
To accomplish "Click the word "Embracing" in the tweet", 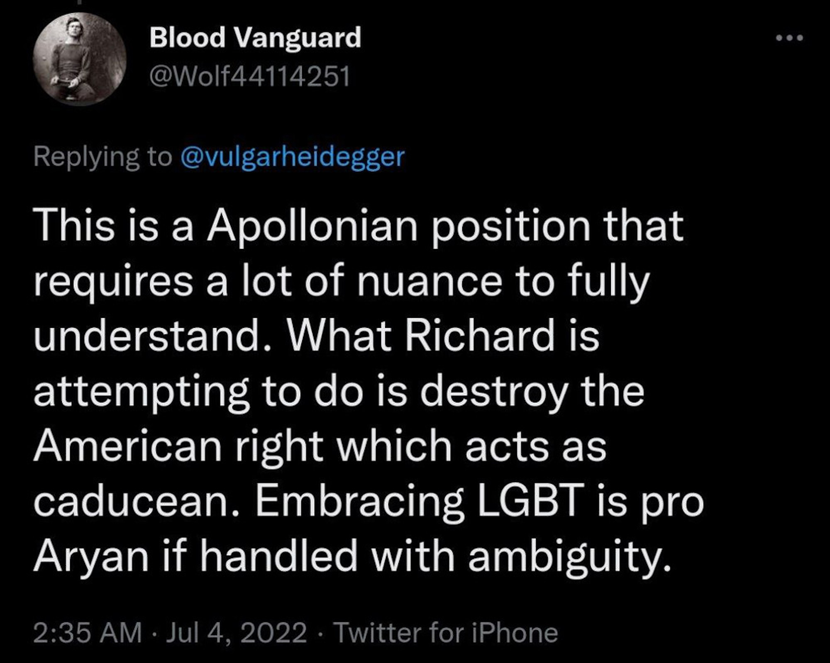I will tap(359, 501).
